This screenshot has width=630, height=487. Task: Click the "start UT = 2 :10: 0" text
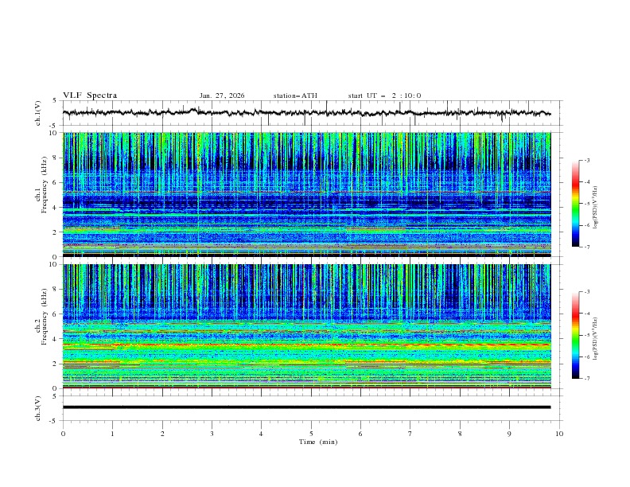384,95
